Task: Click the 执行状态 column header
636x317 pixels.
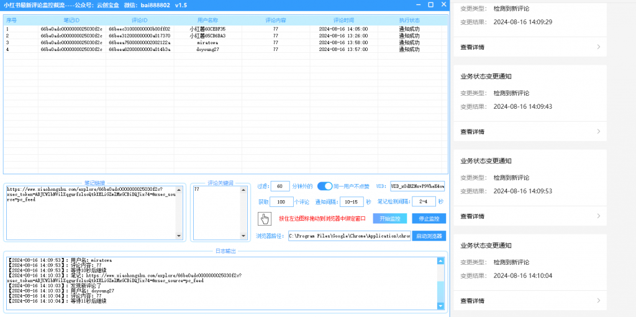Action: [x=409, y=21]
